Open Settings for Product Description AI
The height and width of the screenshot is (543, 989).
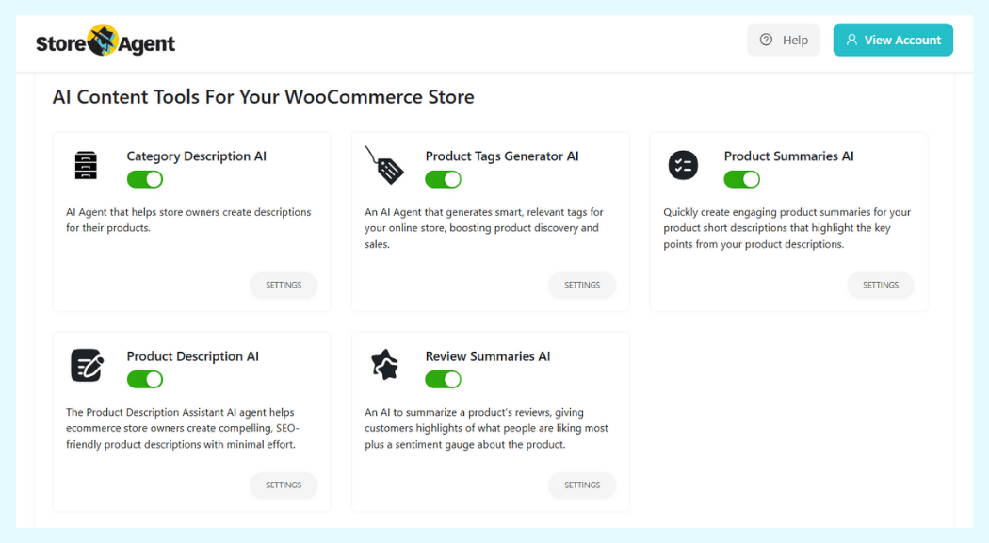[x=284, y=485]
